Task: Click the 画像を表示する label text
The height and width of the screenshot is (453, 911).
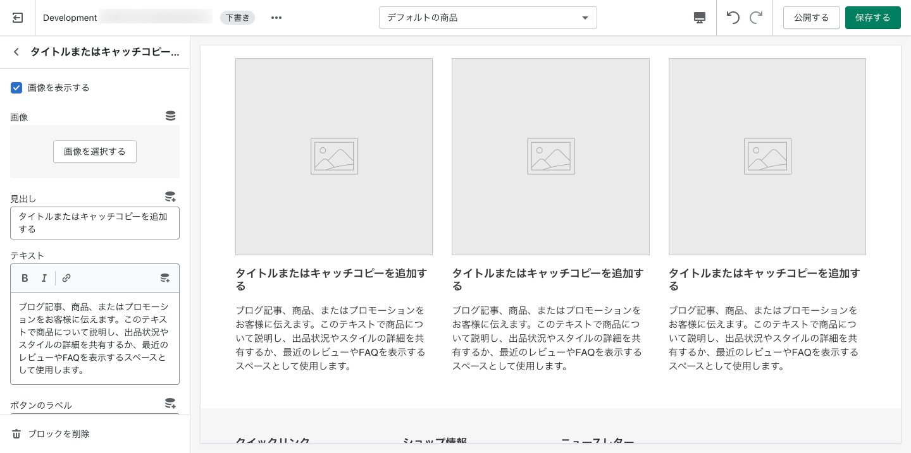Action: (x=59, y=88)
